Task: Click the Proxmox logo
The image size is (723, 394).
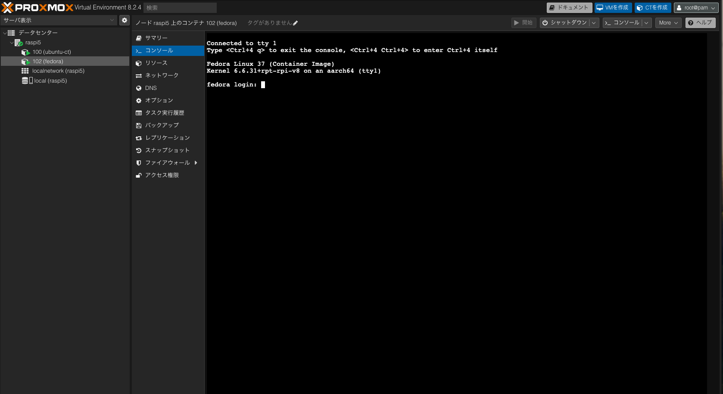Action: (x=37, y=8)
